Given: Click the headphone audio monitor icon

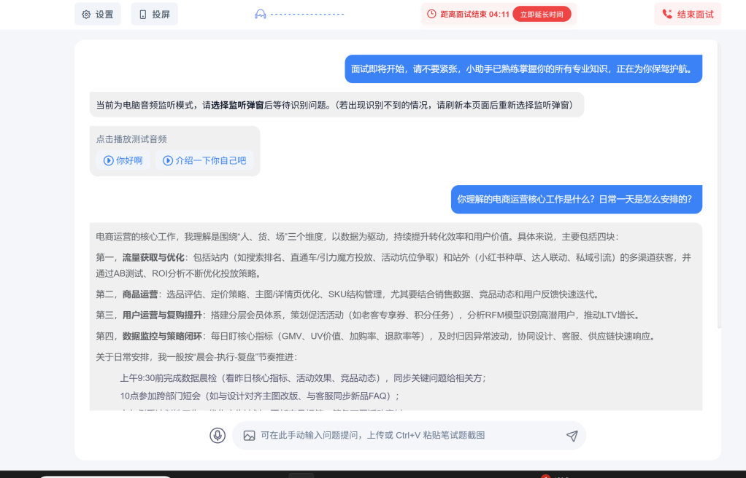Looking at the screenshot, I should point(261,12).
